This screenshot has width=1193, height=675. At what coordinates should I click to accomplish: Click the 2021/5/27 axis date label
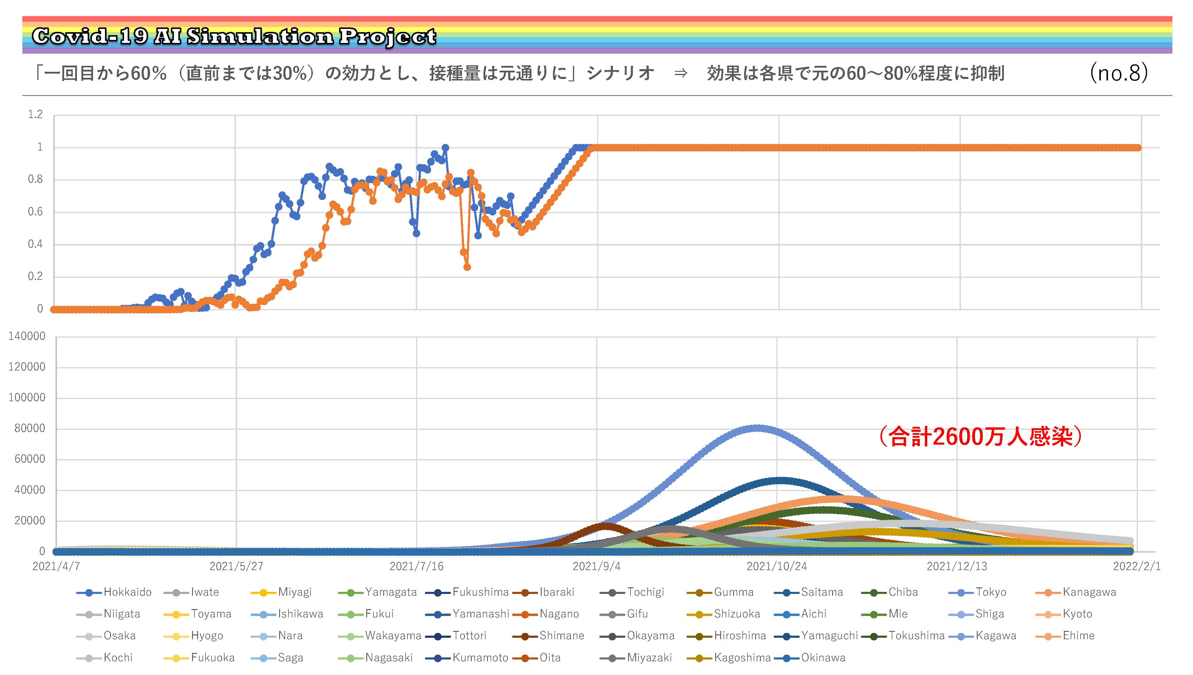coord(236,567)
